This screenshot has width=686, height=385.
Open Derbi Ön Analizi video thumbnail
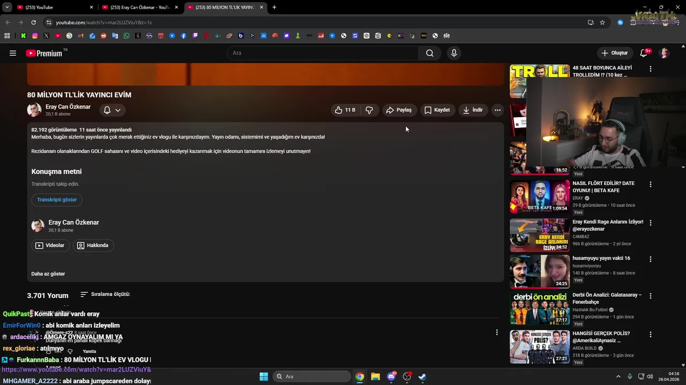click(540, 309)
